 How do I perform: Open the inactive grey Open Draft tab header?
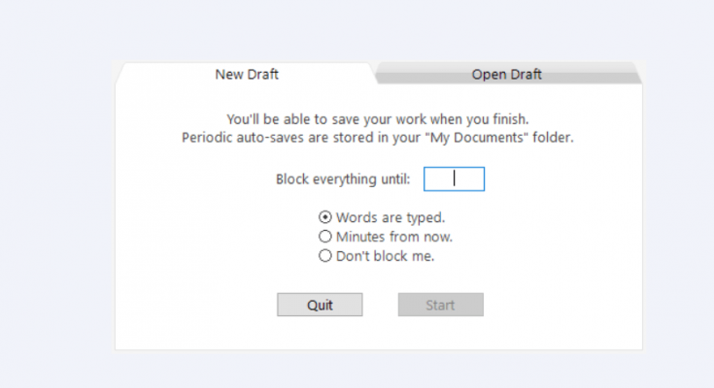click(506, 74)
